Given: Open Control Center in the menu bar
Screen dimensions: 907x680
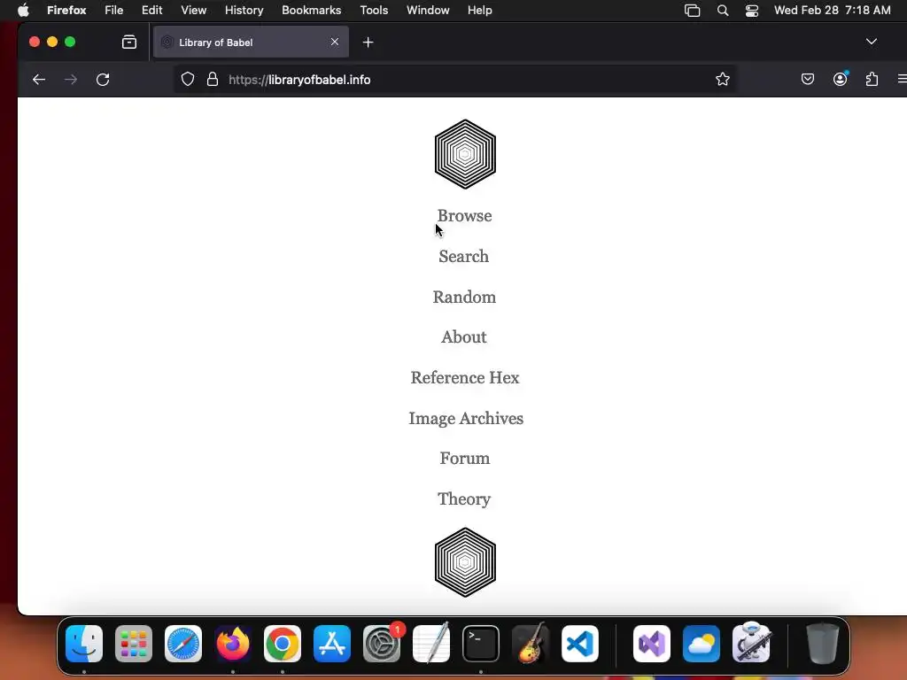Looking at the screenshot, I should [x=751, y=11].
